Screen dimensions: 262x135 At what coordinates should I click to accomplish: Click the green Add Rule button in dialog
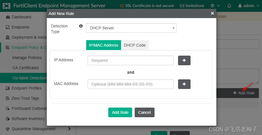pyautogui.click(x=120, y=112)
